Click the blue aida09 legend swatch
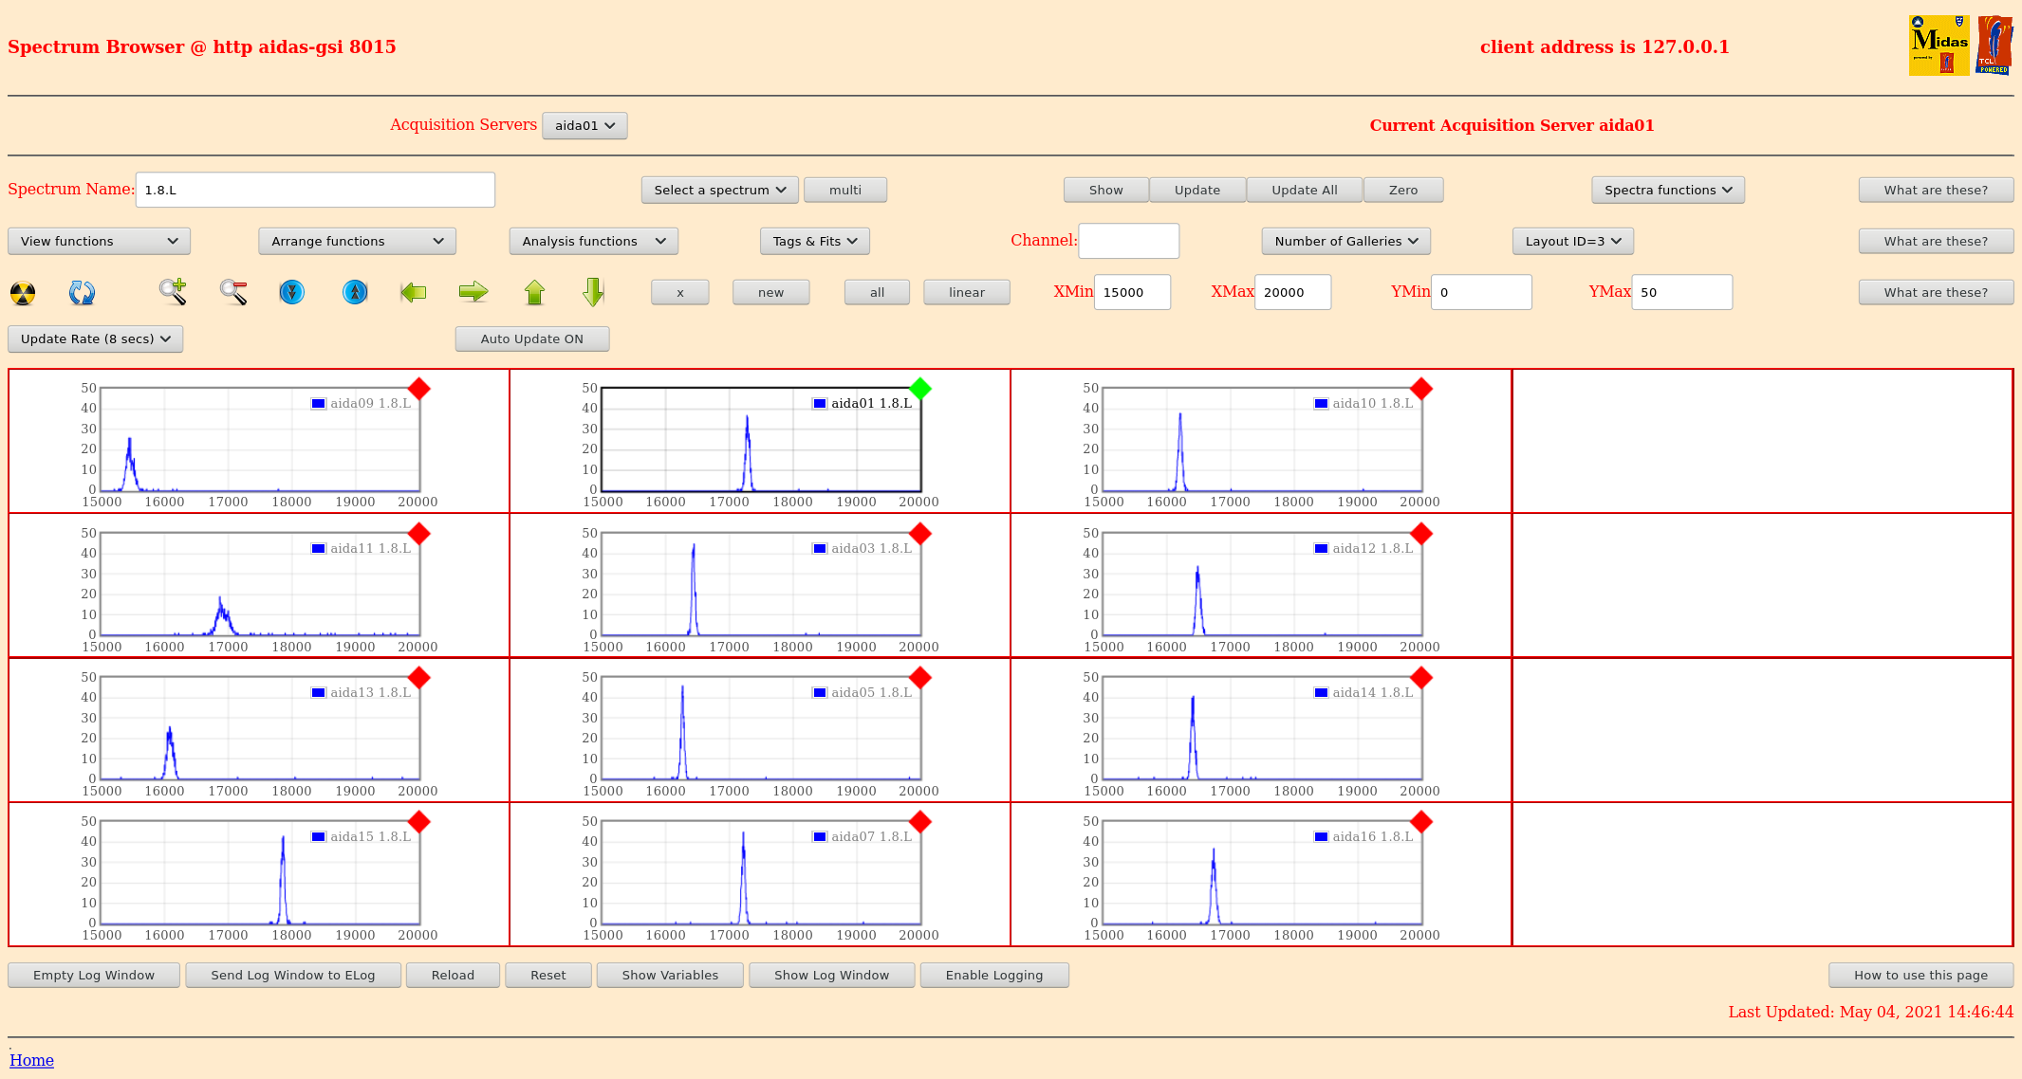The image size is (2022, 1079). (x=319, y=404)
